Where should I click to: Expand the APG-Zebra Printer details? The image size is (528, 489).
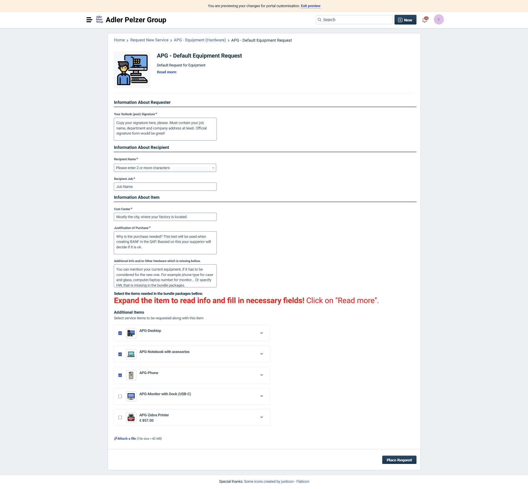coord(262,417)
